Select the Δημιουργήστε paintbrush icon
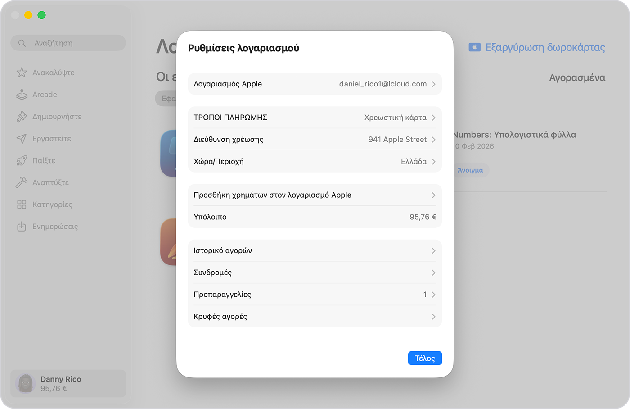This screenshot has height=409, width=630. point(22,117)
